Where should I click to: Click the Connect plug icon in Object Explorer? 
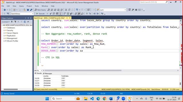tap(12, 22)
